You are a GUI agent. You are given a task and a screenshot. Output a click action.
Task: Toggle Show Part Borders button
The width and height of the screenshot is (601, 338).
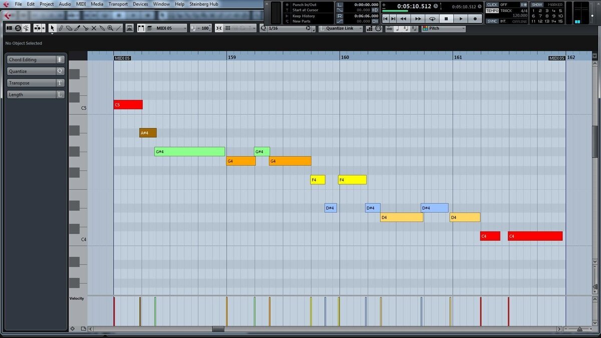point(140,29)
